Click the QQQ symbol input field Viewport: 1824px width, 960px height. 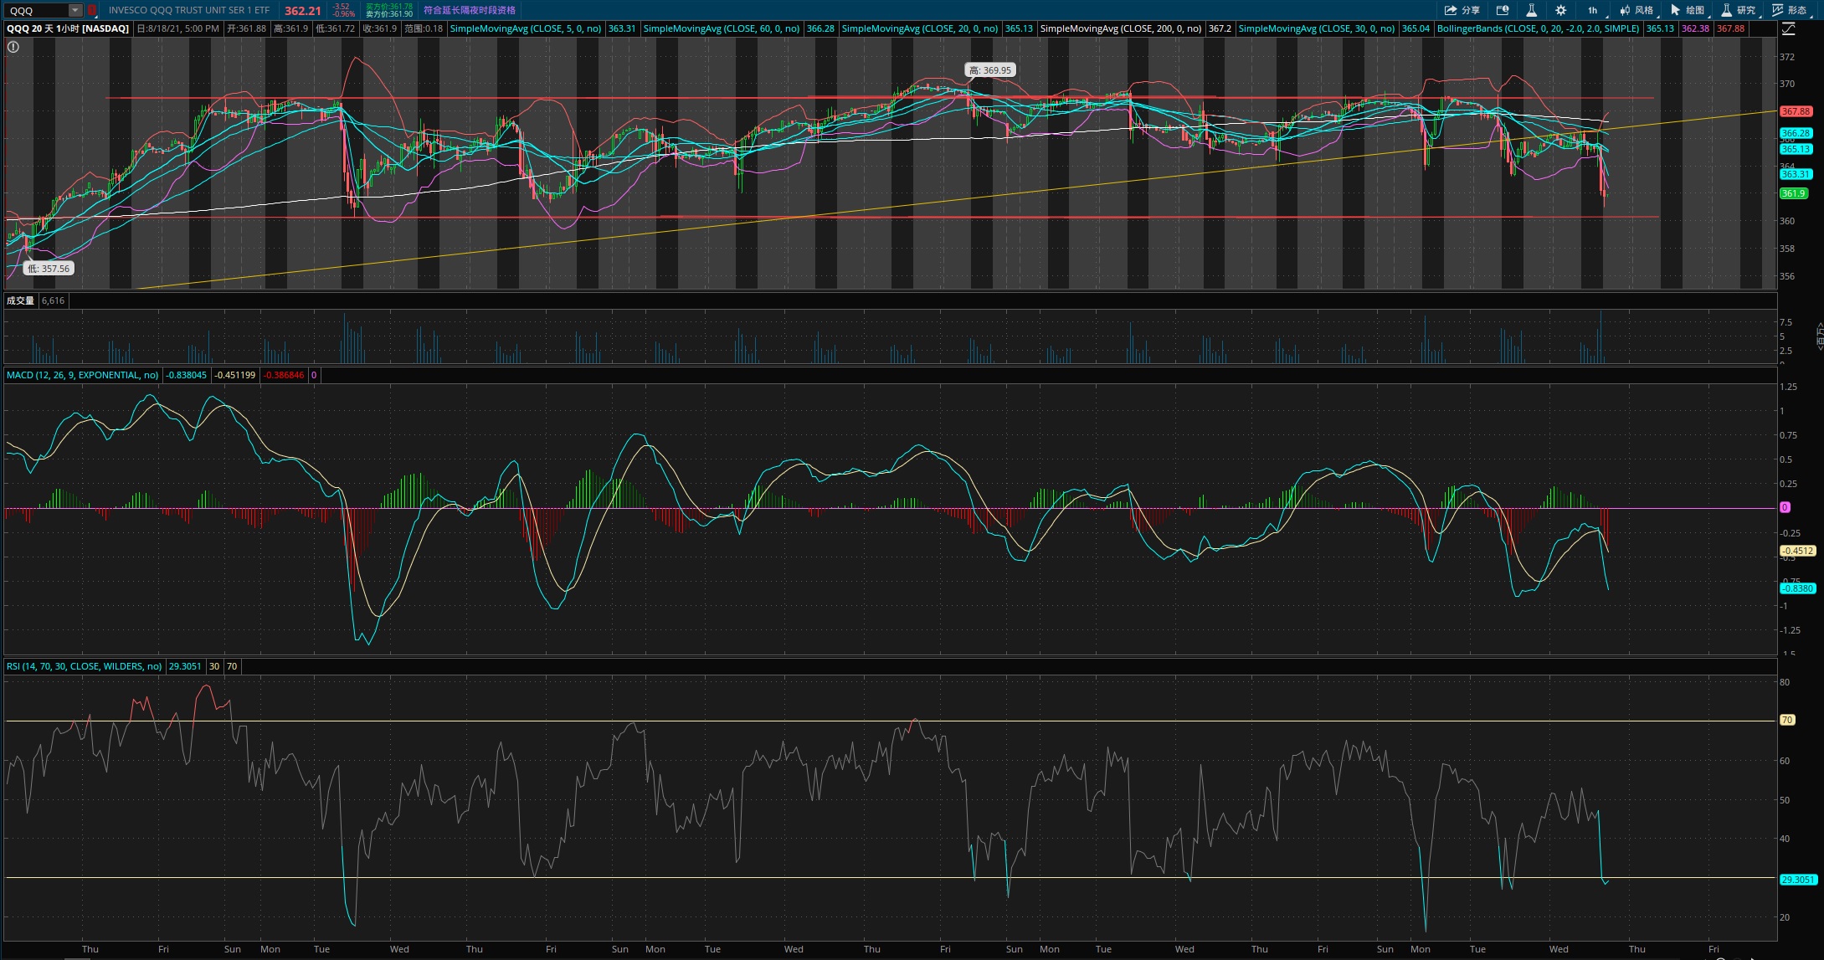click(35, 10)
